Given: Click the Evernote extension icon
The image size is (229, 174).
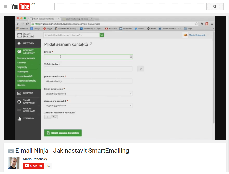Looking at the screenshot, I should tap(202, 24).
